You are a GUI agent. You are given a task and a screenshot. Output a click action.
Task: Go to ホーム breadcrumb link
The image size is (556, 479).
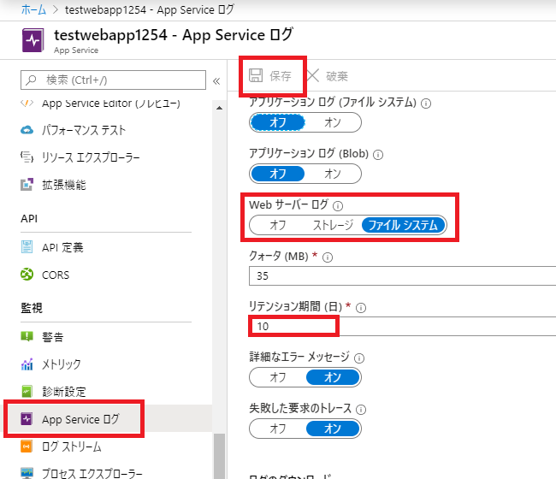(33, 9)
